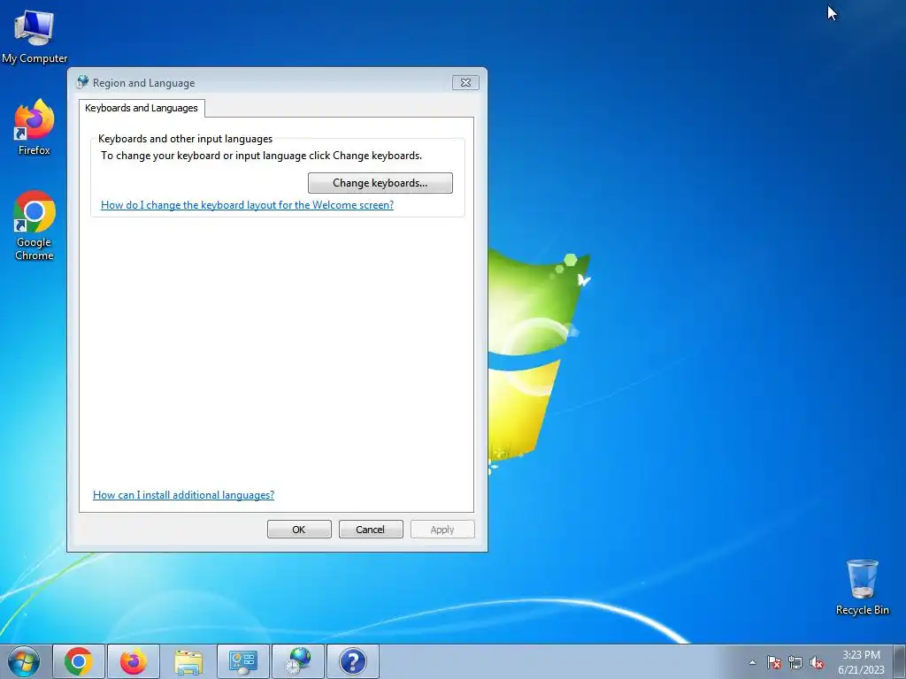The image size is (906, 679).
Task: Select the Google Chrome desktop shortcut
Action: pos(35,225)
